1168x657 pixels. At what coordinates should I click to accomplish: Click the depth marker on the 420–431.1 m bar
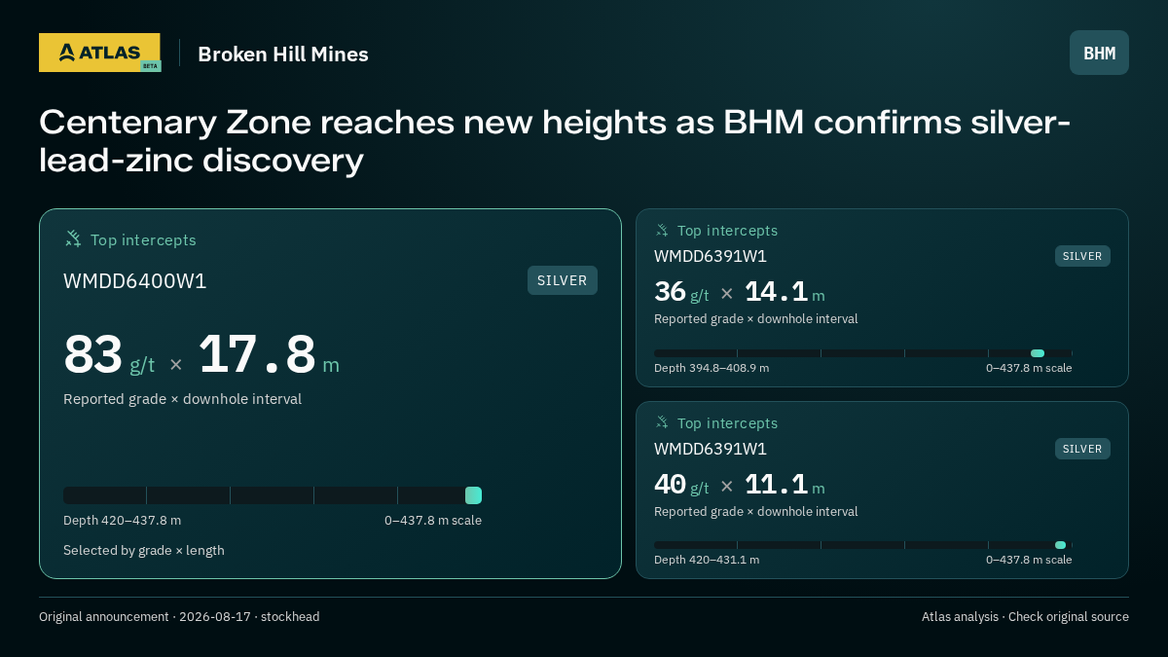(1060, 545)
